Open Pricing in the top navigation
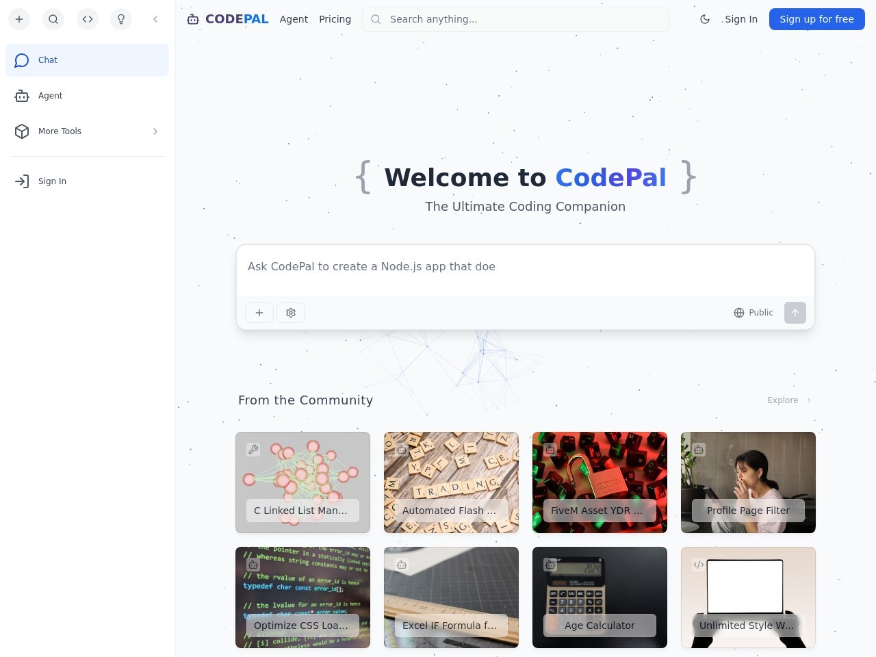The width and height of the screenshot is (876, 657). coord(335,19)
